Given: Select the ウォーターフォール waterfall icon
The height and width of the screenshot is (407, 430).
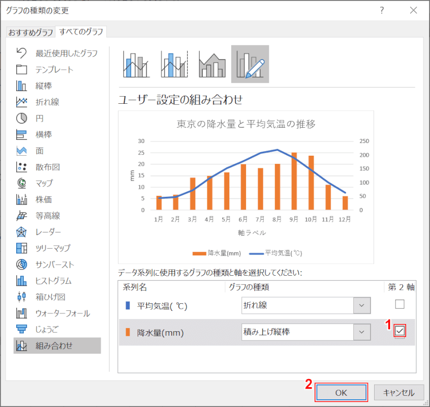Looking at the screenshot, I should [x=21, y=313].
